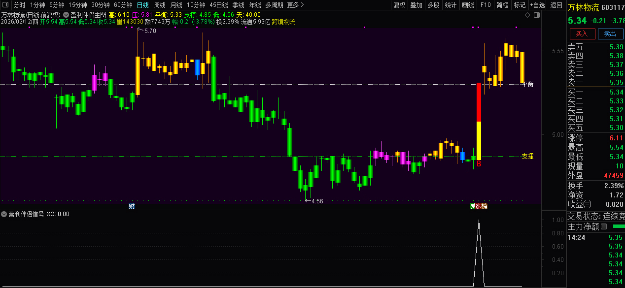Click the blue 卖出 sell button
Screen dimensions: 625x288
point(610,33)
